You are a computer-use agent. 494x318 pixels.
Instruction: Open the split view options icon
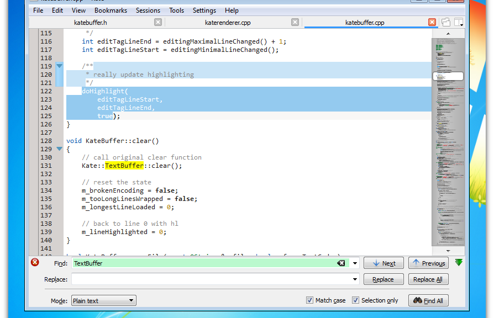[458, 23]
